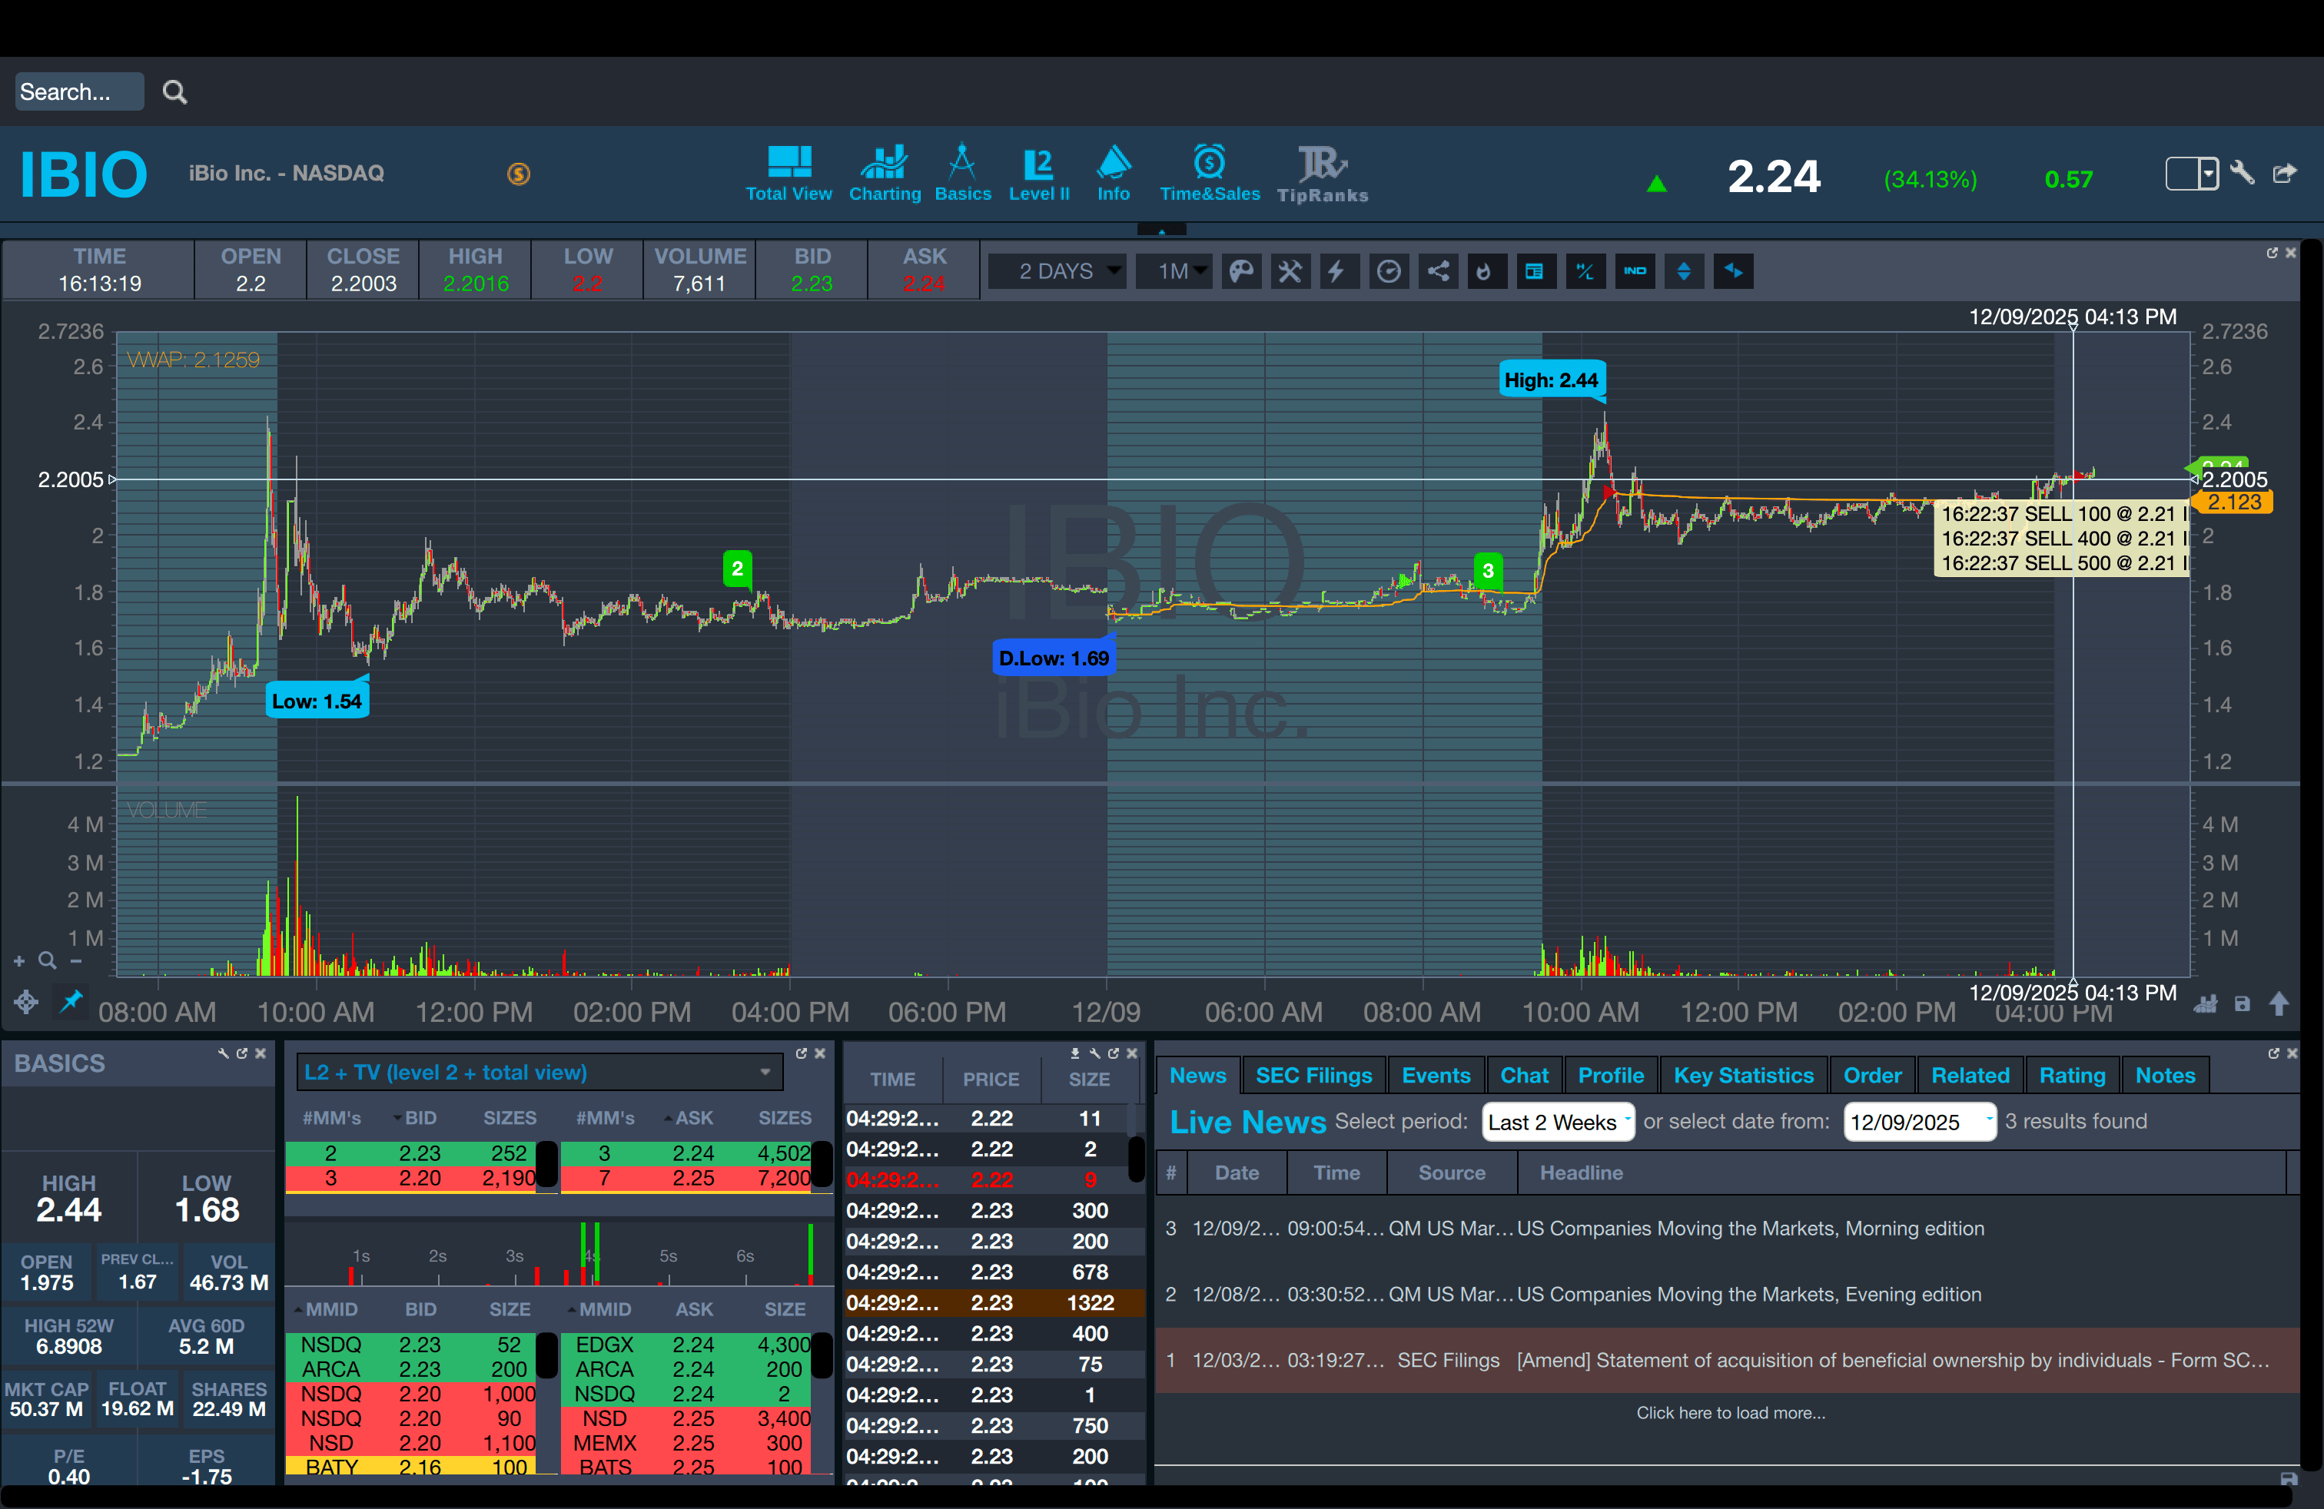
Task: Open Time&Sales from the top toolbar
Action: point(1209,174)
